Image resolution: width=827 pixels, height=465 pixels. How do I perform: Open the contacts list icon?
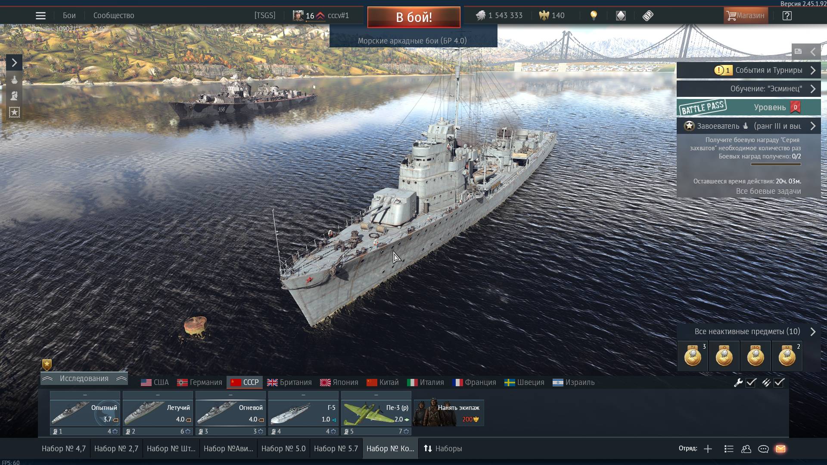746,449
